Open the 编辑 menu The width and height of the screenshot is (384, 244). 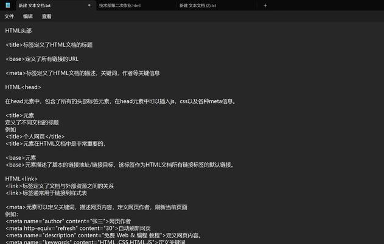pos(27,16)
